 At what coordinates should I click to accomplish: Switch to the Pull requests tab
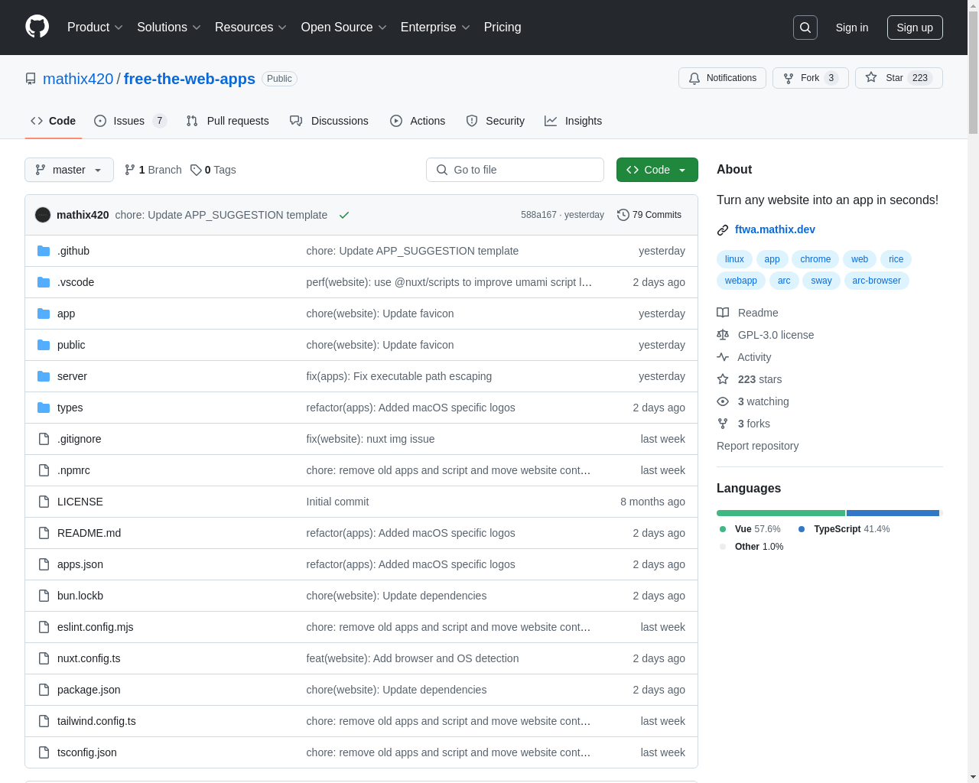(228, 121)
